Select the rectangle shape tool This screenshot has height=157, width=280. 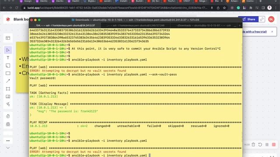[8, 73]
